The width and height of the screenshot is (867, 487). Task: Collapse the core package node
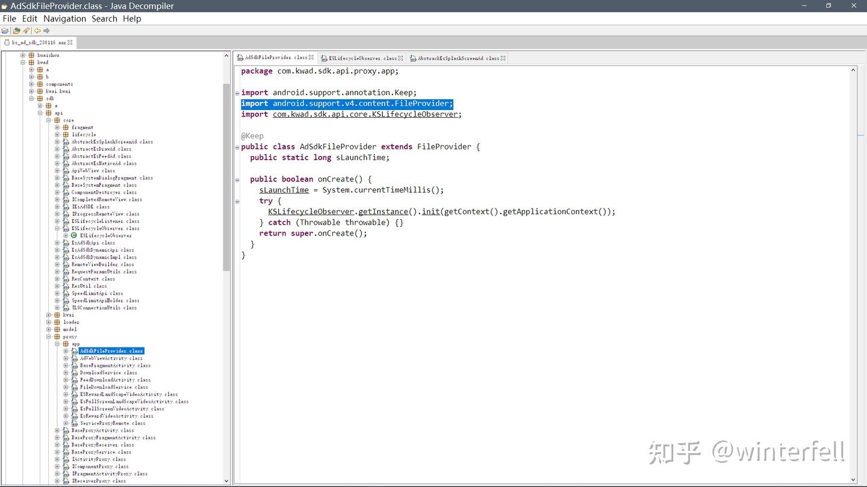49,120
